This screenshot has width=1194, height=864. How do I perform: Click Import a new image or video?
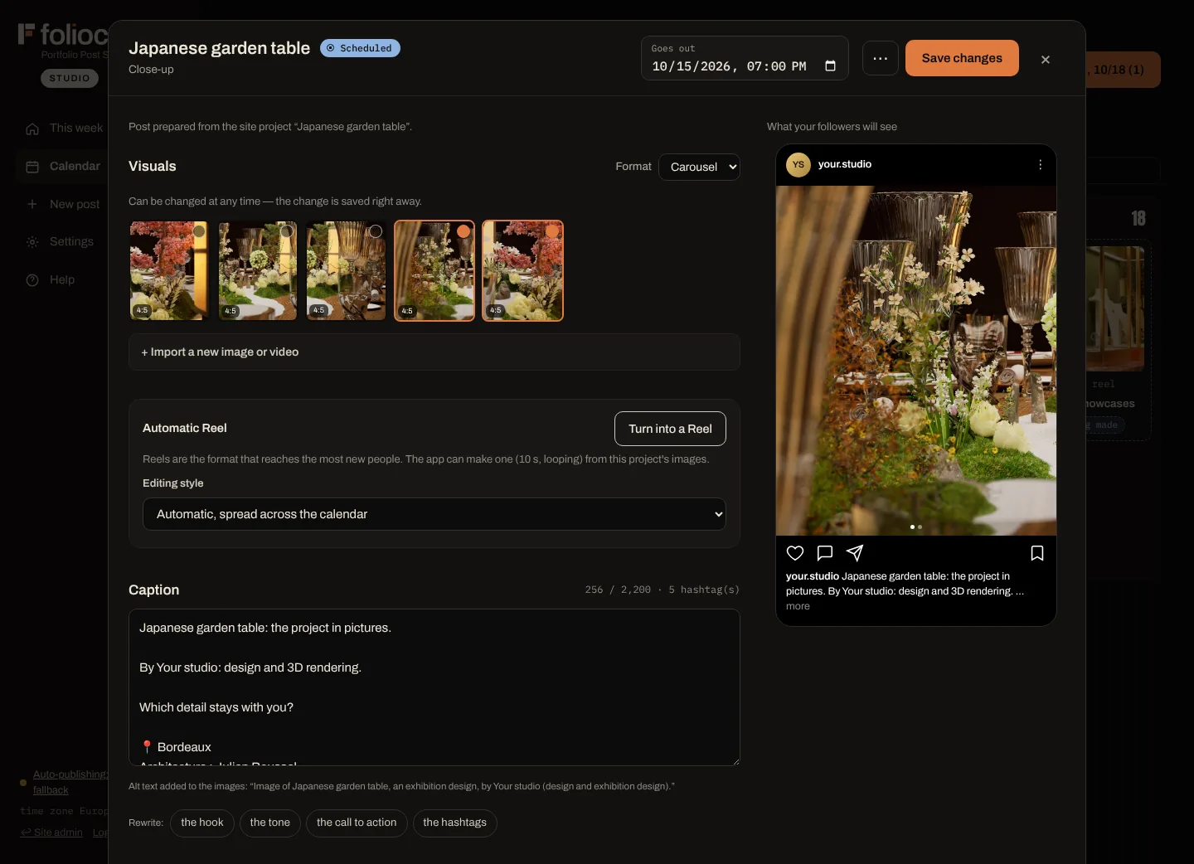pos(434,352)
